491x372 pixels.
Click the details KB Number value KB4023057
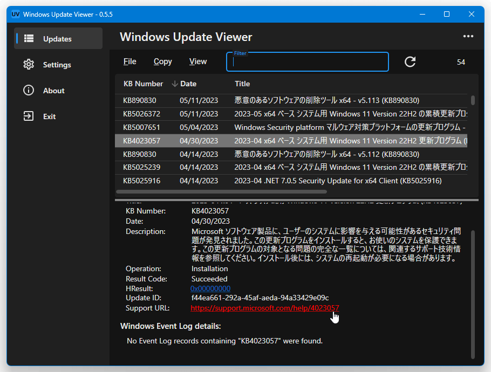(210, 211)
